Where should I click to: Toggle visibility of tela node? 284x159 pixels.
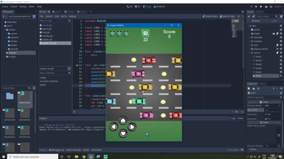click(x=281, y=26)
